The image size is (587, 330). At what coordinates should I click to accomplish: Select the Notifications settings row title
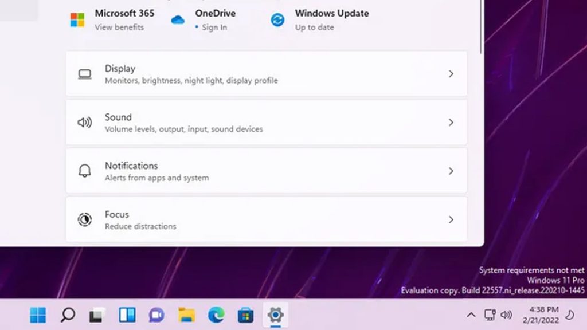pos(131,166)
